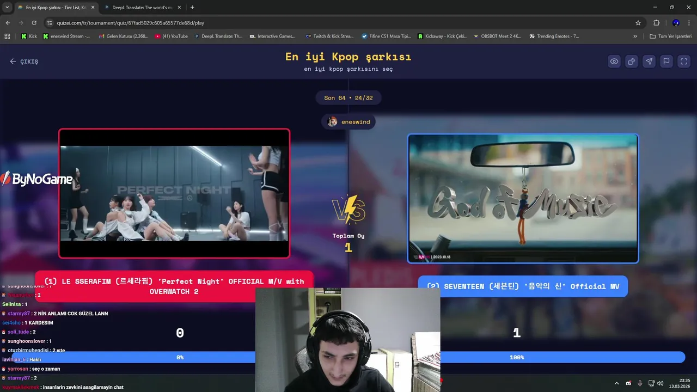The height and width of the screenshot is (392, 697).
Task: View site information icon in address bar
Action: tap(50, 23)
